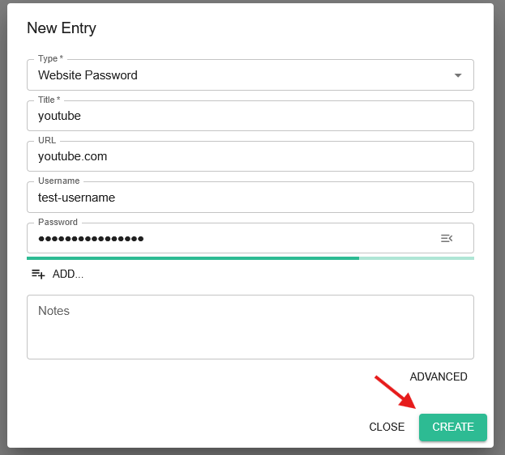Click the New Entry dialog heading
The width and height of the screenshot is (505, 455).
[x=62, y=28]
